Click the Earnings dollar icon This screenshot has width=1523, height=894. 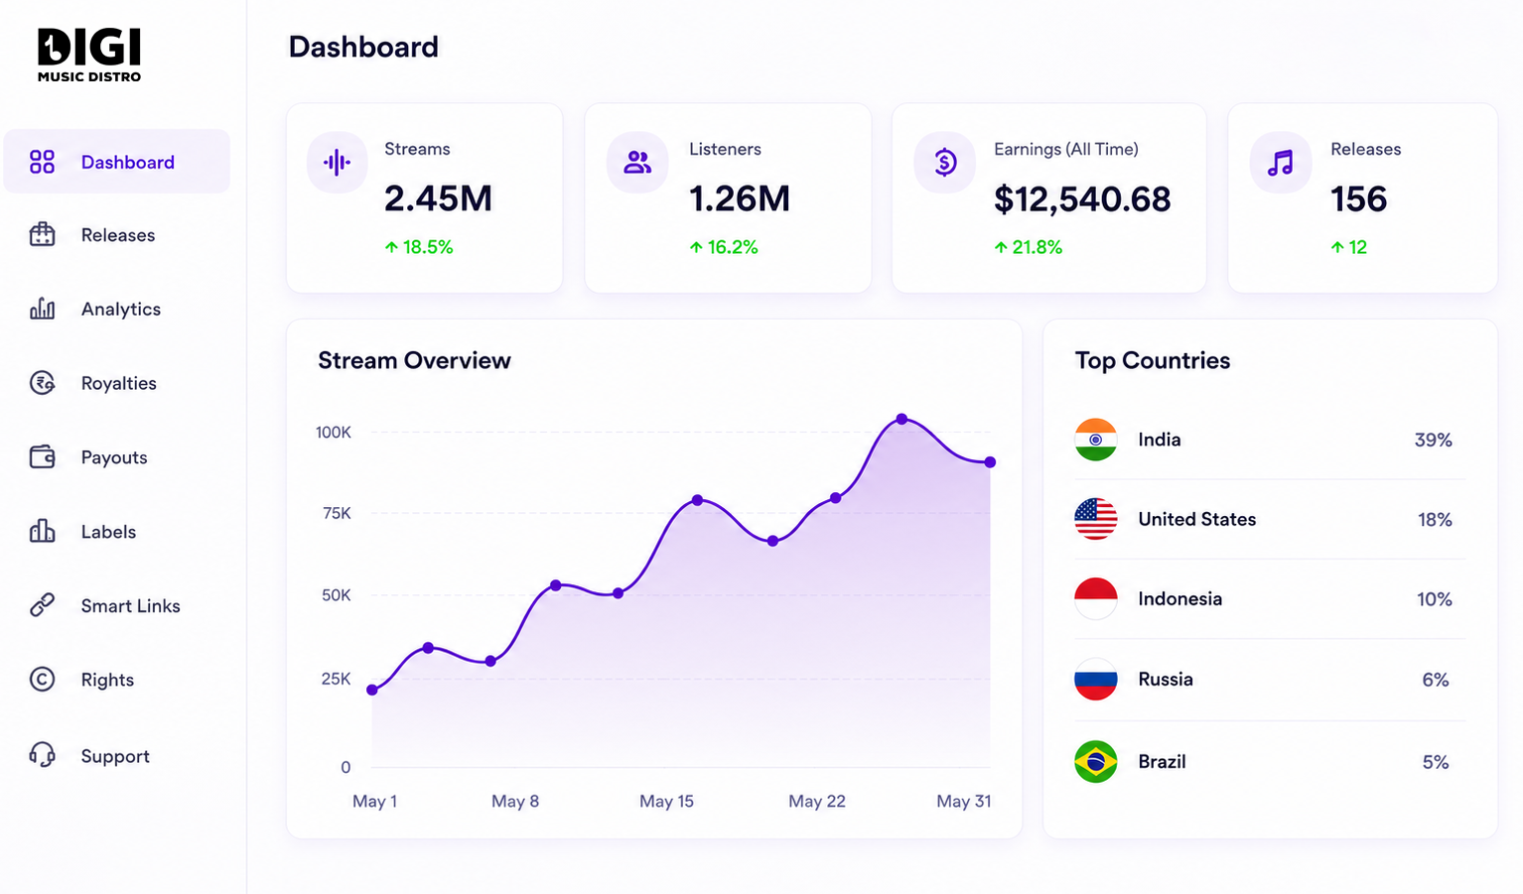point(945,162)
